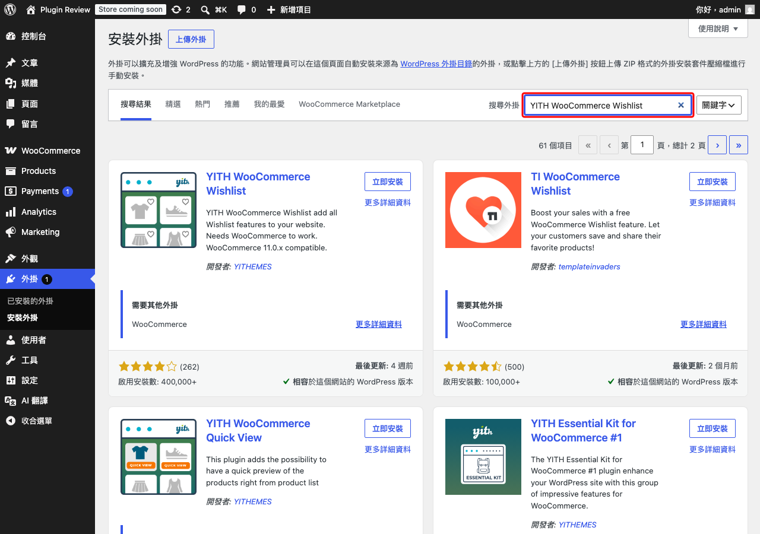
Task: Open the command palette search icon
Action: point(205,9)
